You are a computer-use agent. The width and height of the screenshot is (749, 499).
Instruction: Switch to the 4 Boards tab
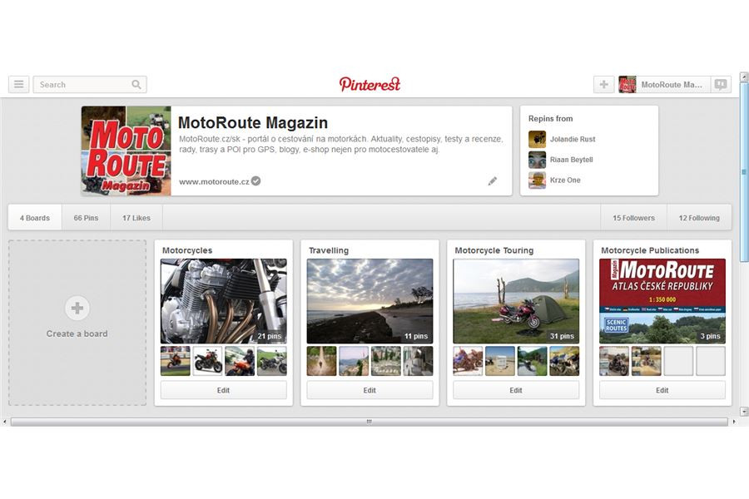[35, 218]
